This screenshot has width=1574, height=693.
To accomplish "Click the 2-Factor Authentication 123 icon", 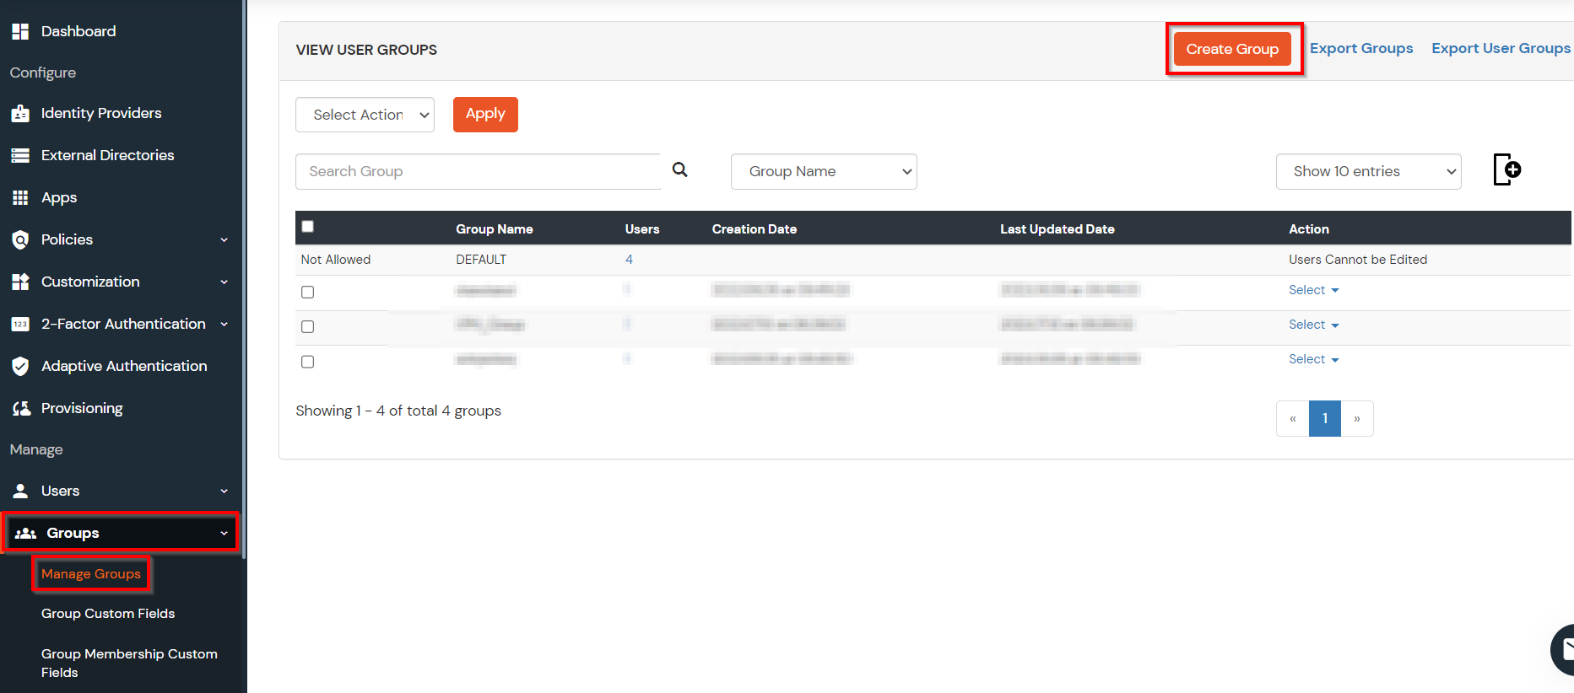I will pos(20,324).
